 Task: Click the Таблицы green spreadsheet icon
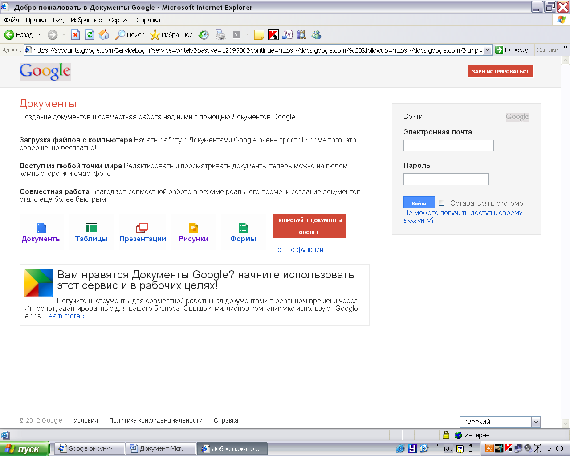92,228
